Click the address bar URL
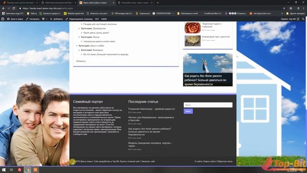This screenshot has width=307, height=173. (x=47, y=9)
